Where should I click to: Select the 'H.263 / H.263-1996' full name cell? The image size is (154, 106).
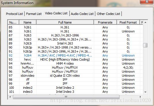65,35
